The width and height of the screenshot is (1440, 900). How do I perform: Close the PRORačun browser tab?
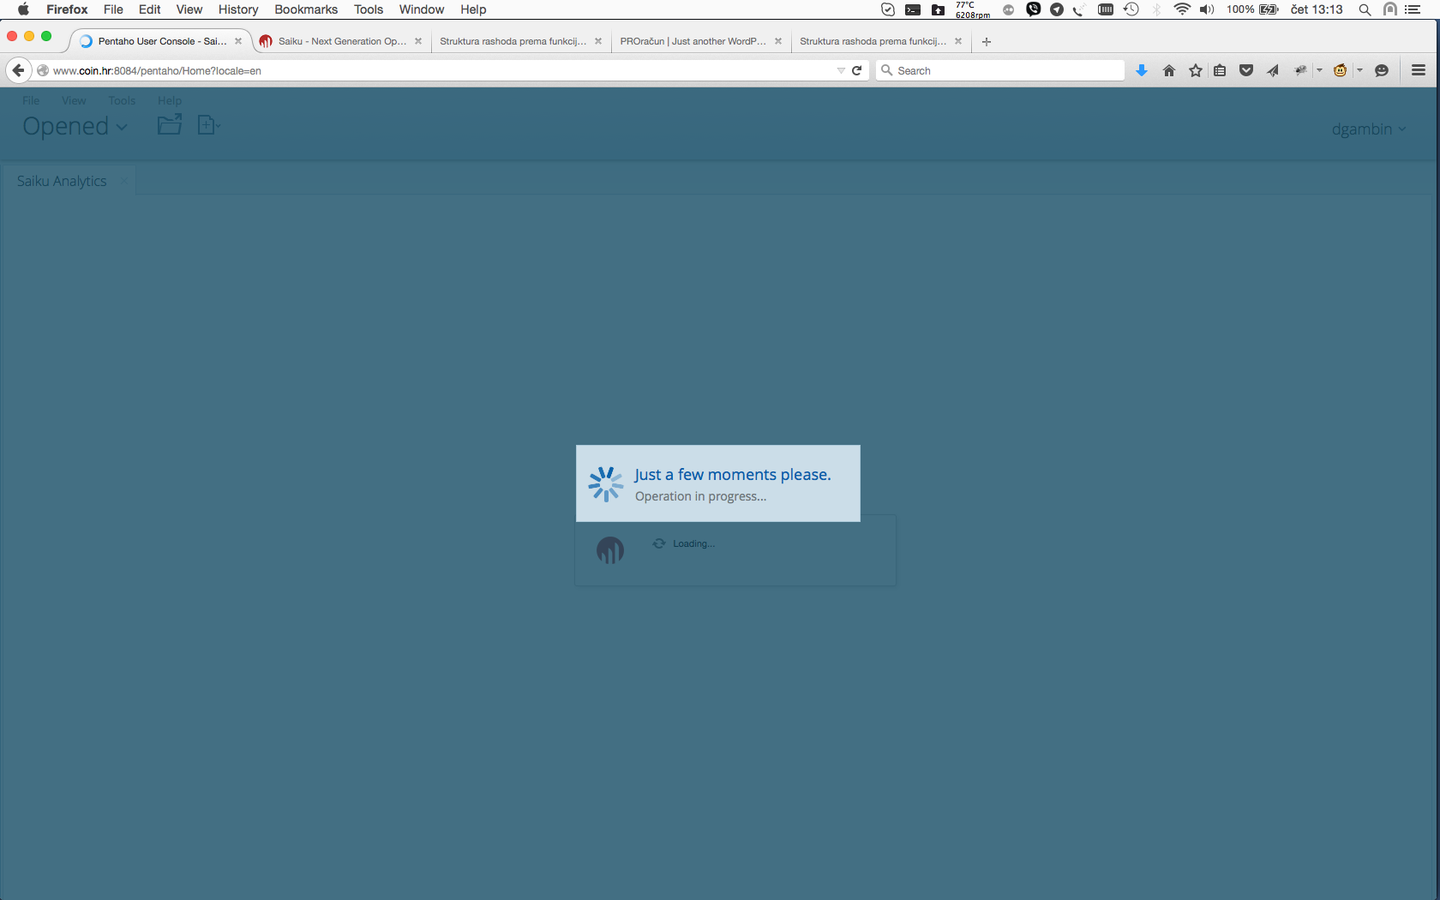[778, 41]
